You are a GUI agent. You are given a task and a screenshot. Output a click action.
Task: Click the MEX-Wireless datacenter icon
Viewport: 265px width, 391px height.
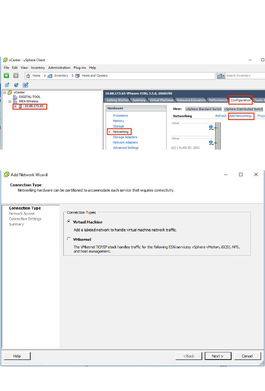15,101
